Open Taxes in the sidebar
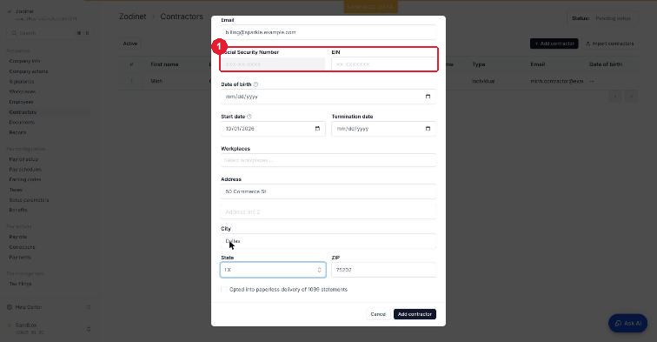 (16, 190)
